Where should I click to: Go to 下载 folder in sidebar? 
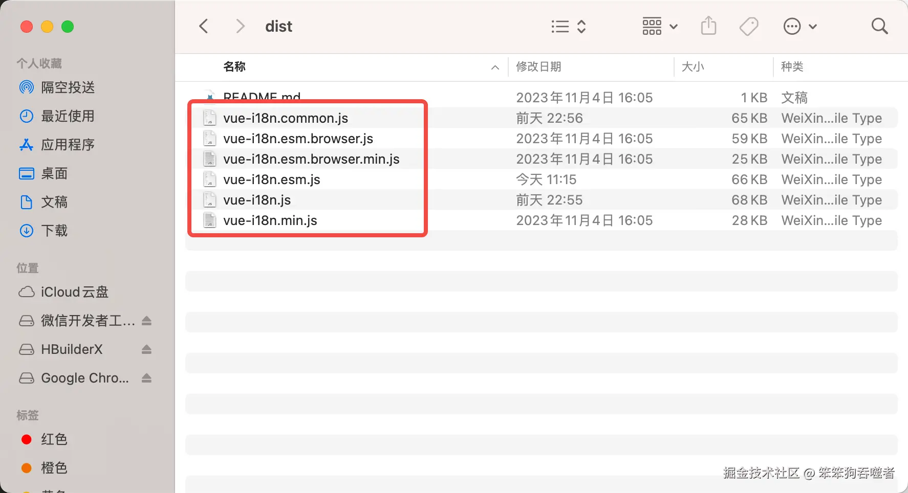(x=54, y=231)
